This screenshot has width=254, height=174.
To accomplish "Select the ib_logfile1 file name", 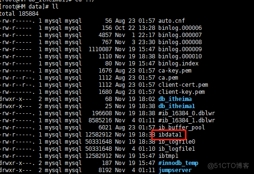I will 177,149.
